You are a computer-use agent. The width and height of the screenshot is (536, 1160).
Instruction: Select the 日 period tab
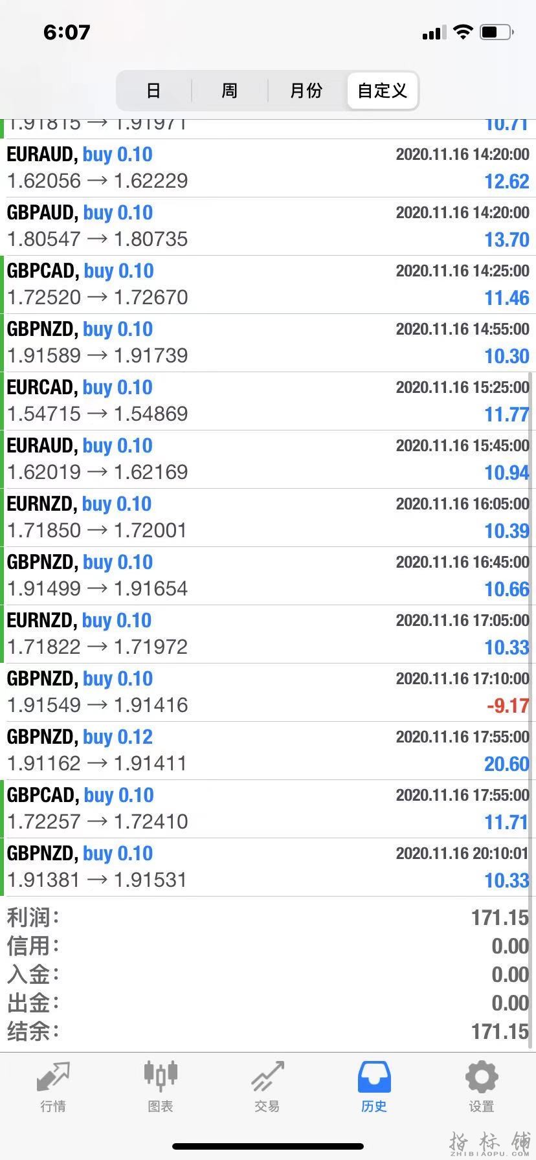pyautogui.click(x=153, y=91)
